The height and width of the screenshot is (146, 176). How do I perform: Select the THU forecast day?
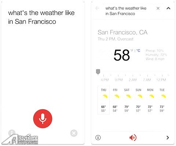coord(103,100)
